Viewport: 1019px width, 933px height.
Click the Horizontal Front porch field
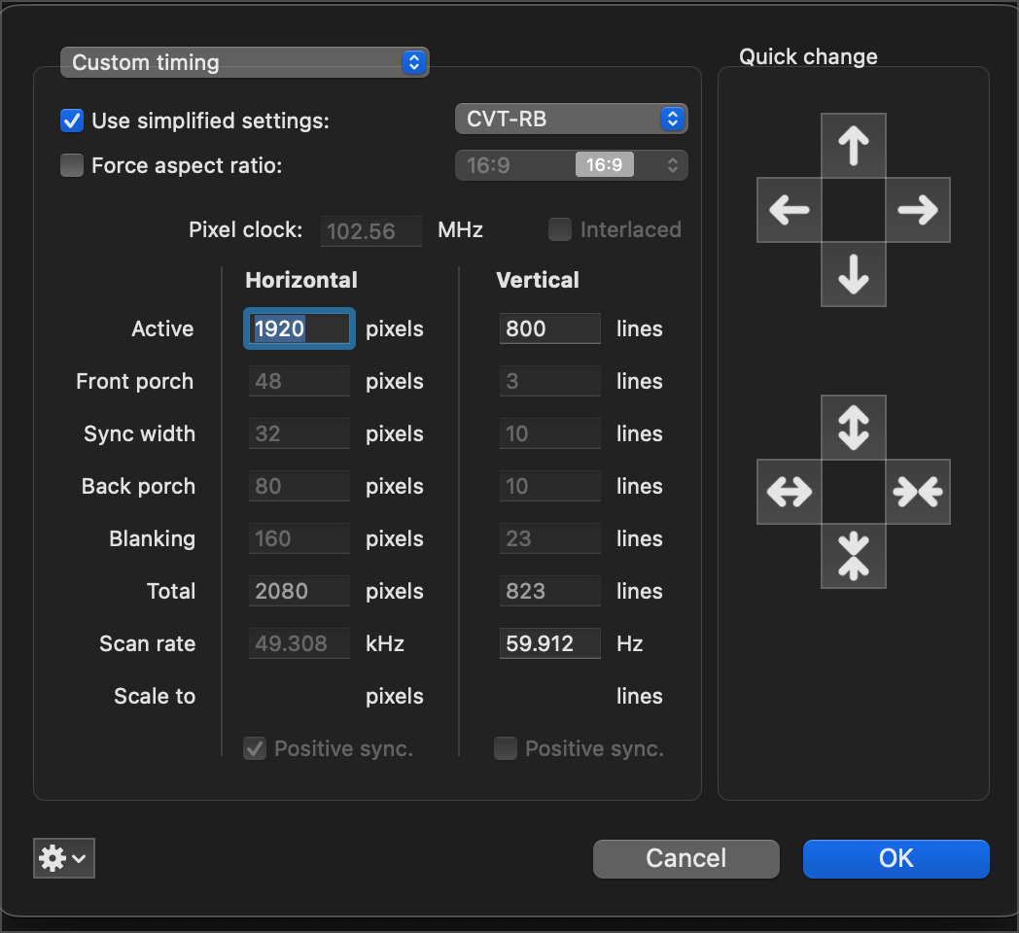pyautogui.click(x=299, y=381)
